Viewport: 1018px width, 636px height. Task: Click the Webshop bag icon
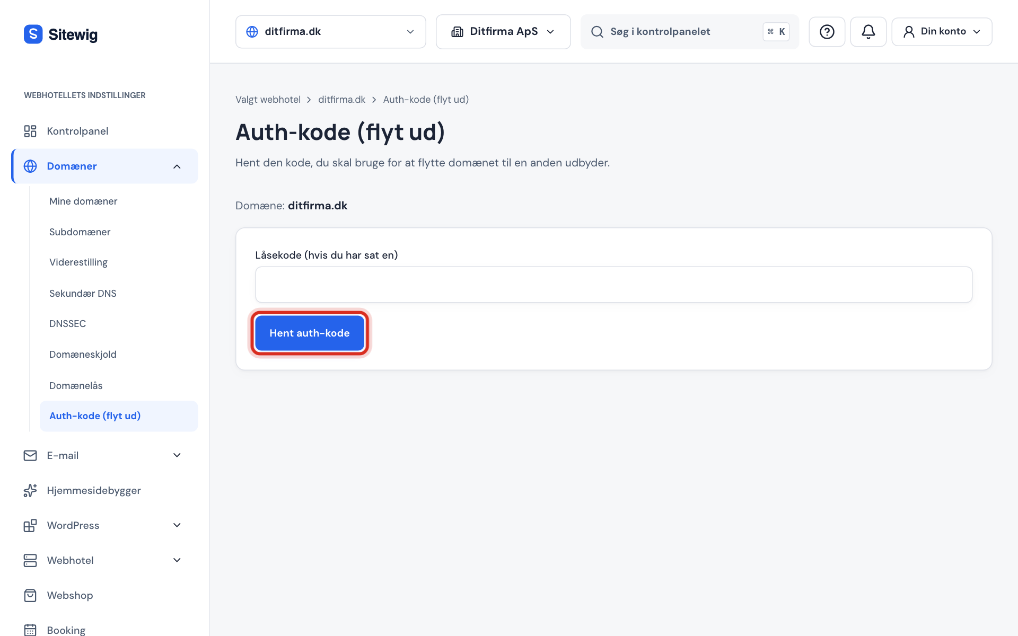[x=30, y=595]
